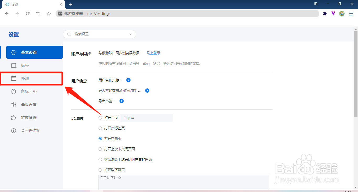Click 与傲游账户同步浏览器数据 text
Viewport: 358px width, 192px height.
click(119, 53)
